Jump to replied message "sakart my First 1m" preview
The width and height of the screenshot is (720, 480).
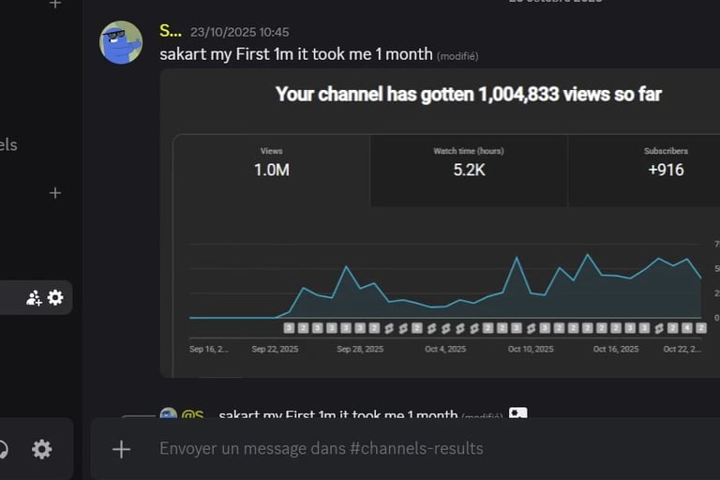337,415
